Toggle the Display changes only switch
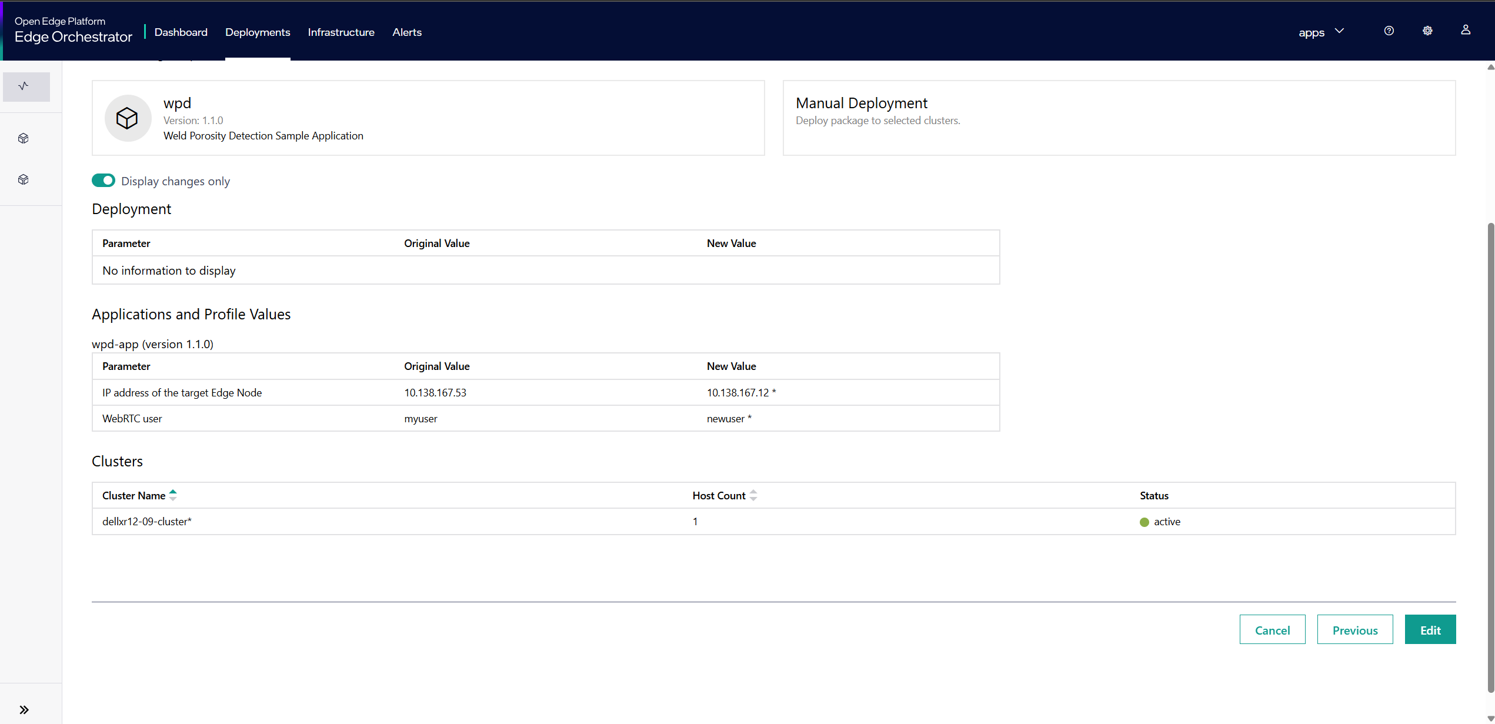Viewport: 1495px width, 724px height. click(104, 181)
